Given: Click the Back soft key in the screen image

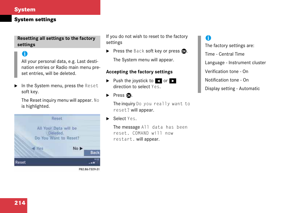Looking at the screenshot, I should (92, 153).
